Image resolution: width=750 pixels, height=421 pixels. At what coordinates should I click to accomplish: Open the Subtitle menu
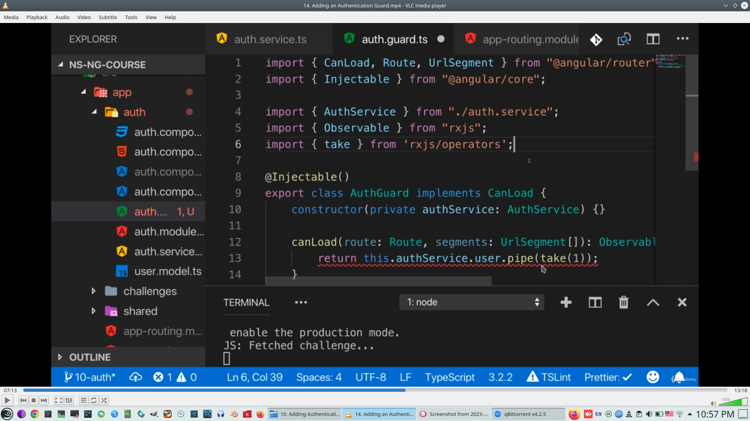coord(107,17)
